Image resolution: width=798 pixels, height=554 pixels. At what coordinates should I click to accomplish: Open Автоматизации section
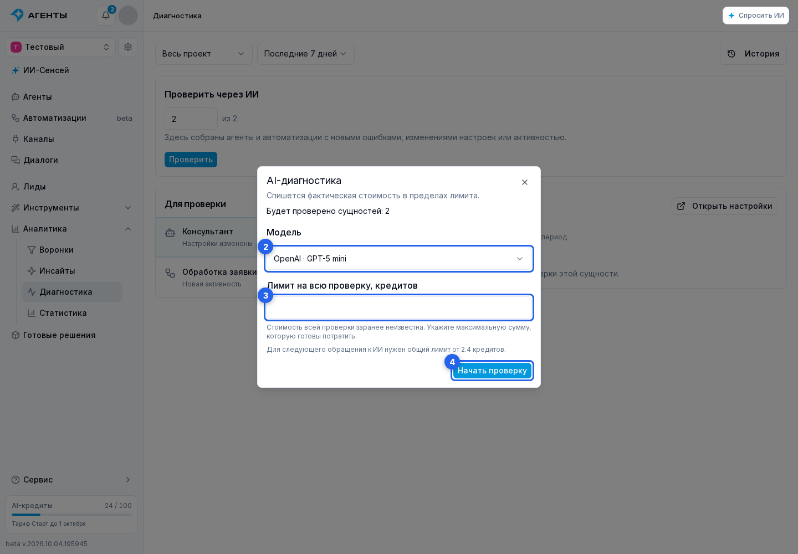pos(72,118)
